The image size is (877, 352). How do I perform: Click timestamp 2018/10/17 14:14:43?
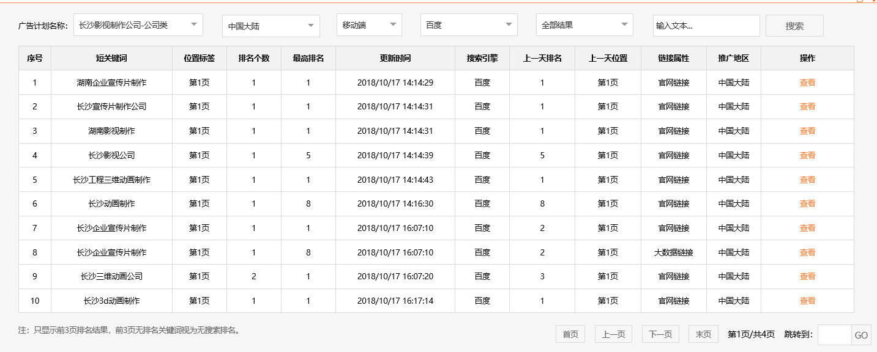[395, 180]
